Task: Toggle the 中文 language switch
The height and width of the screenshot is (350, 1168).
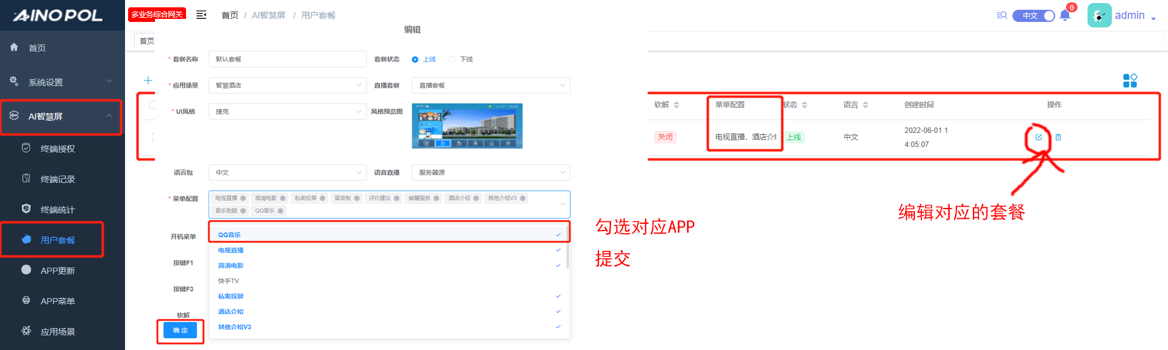Action: tap(1034, 16)
